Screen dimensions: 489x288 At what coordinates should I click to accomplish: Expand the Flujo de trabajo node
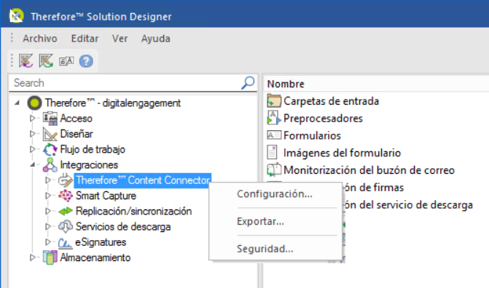tap(33, 149)
